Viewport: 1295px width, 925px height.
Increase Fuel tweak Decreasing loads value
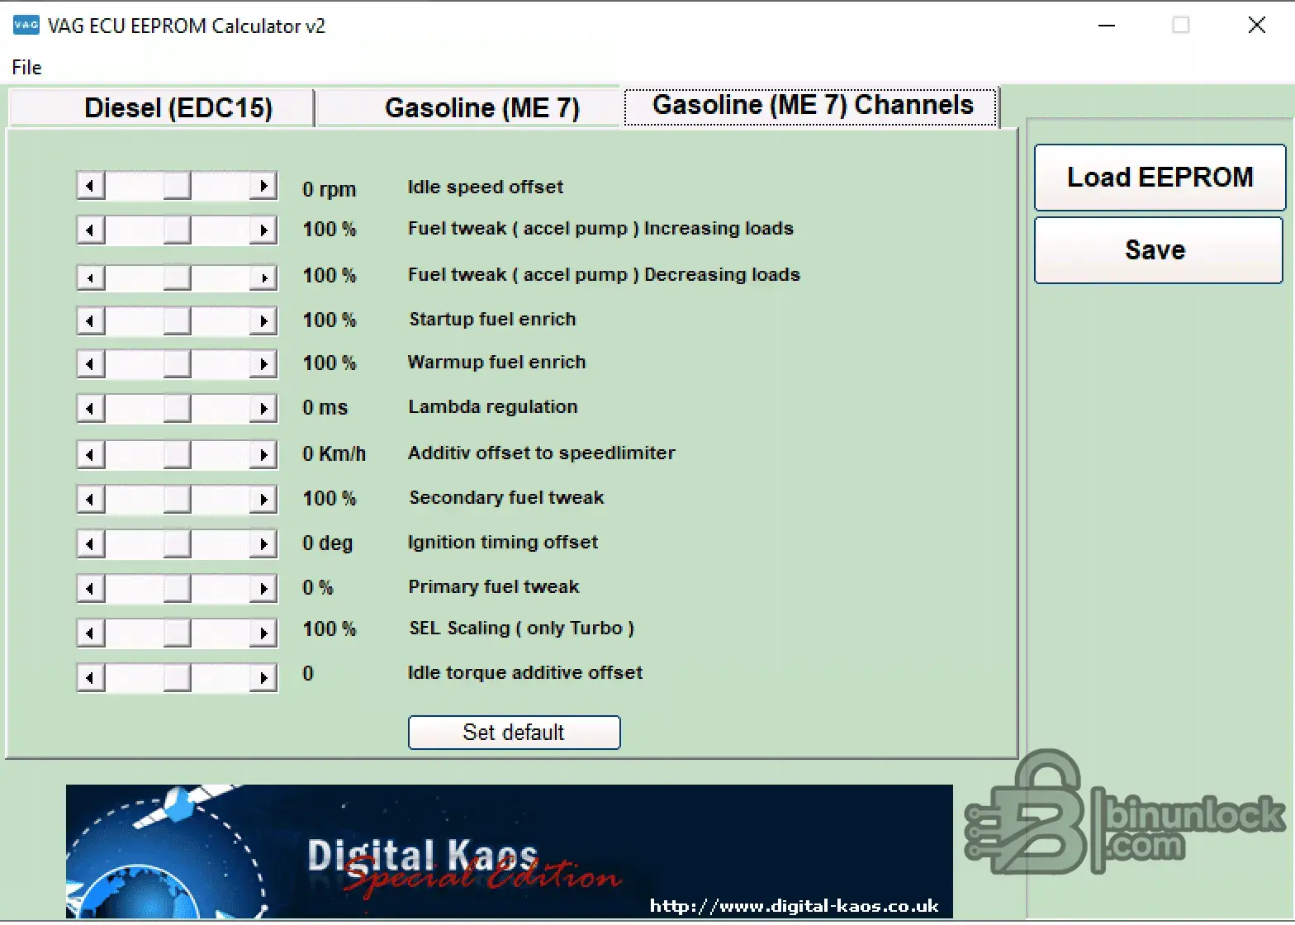[x=263, y=277]
